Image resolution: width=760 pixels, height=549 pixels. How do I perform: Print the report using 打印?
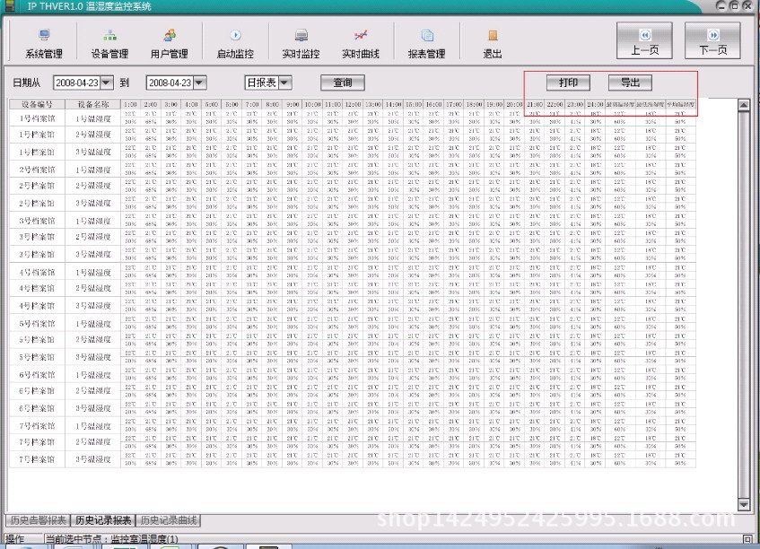pyautogui.click(x=568, y=83)
